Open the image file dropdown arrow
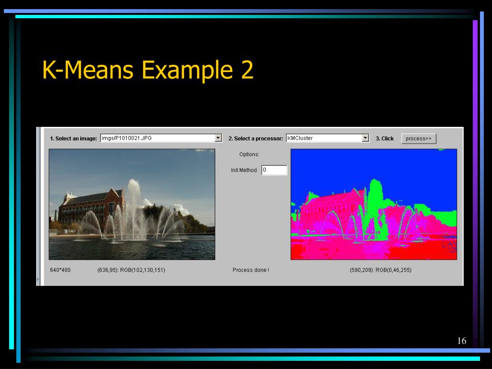This screenshot has width=492, height=369. pyautogui.click(x=219, y=138)
